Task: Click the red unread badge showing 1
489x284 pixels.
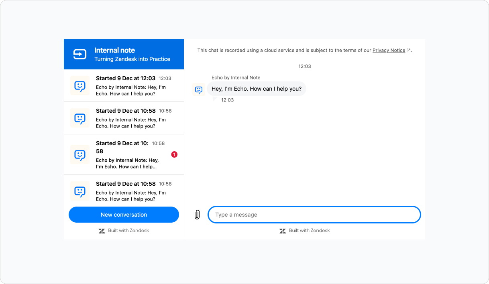Action: pos(174,154)
